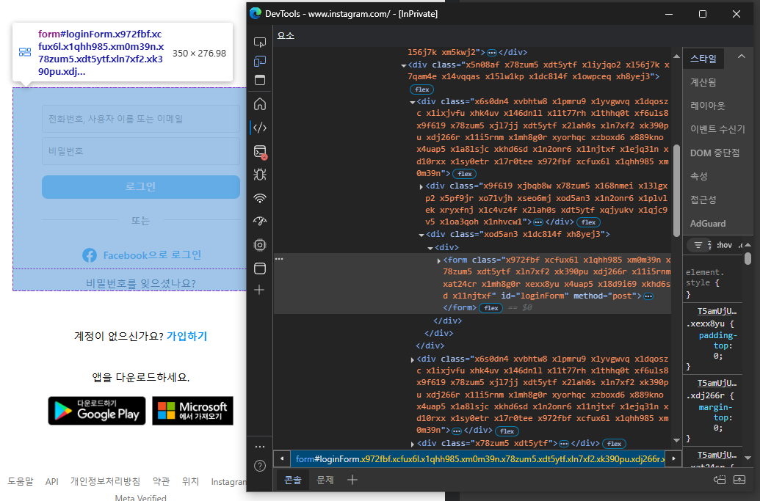Open the Sources bug icon tool

click(260, 175)
